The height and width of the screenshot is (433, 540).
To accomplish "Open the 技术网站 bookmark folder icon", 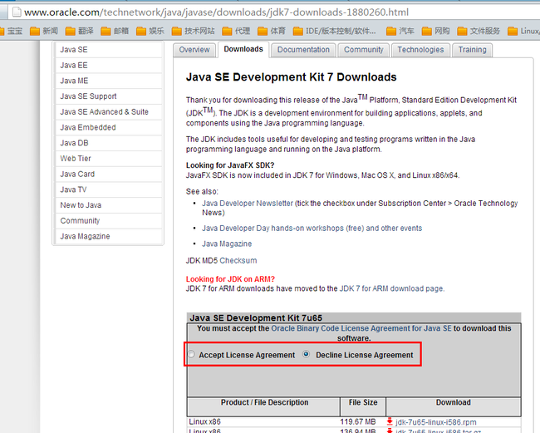I will 177,32.
